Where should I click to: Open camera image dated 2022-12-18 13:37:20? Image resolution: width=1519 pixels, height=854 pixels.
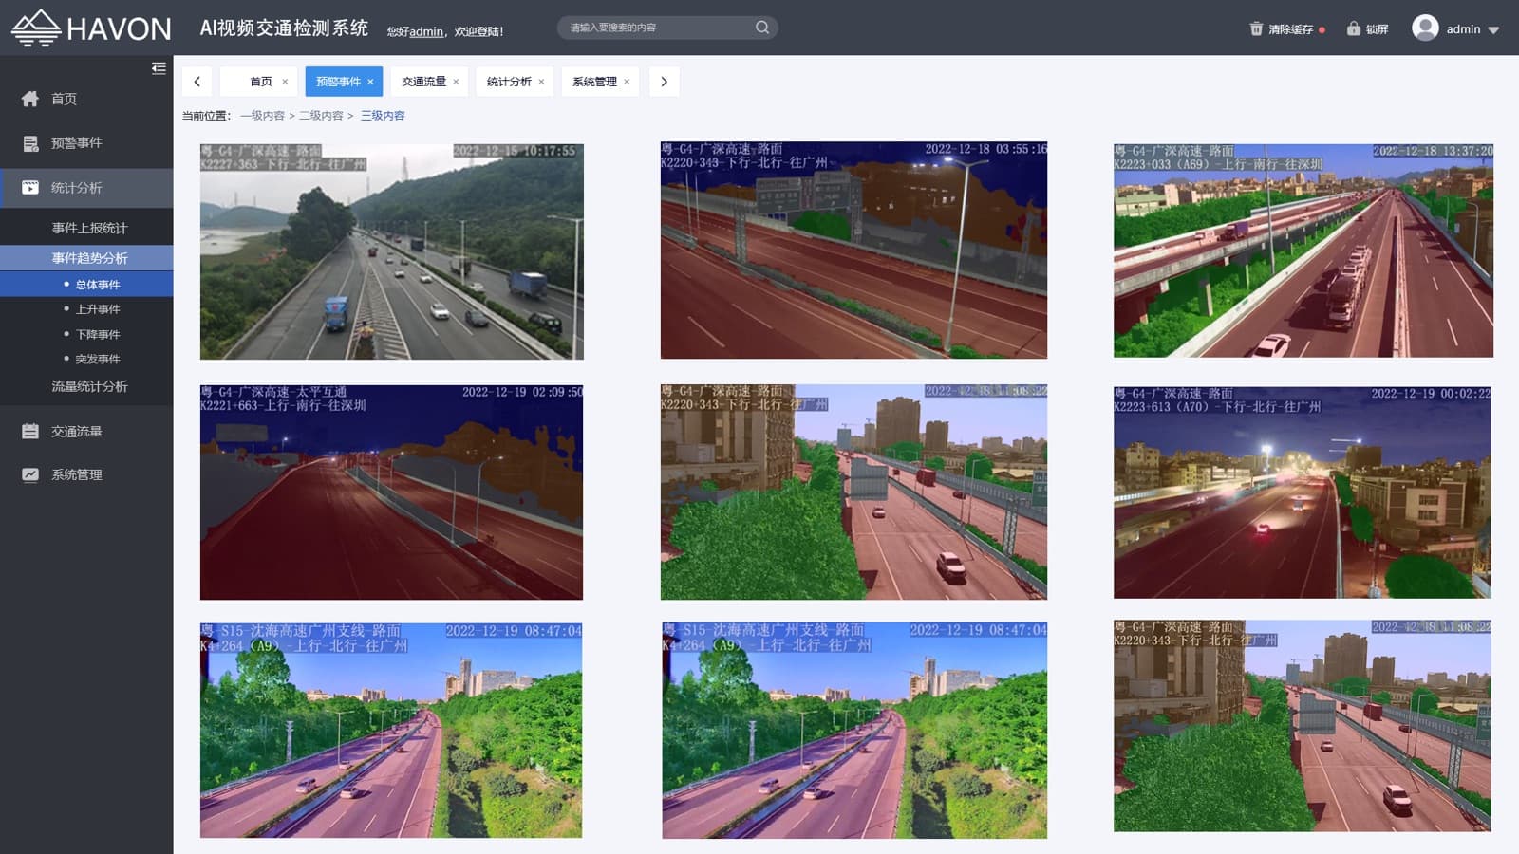1303,251
